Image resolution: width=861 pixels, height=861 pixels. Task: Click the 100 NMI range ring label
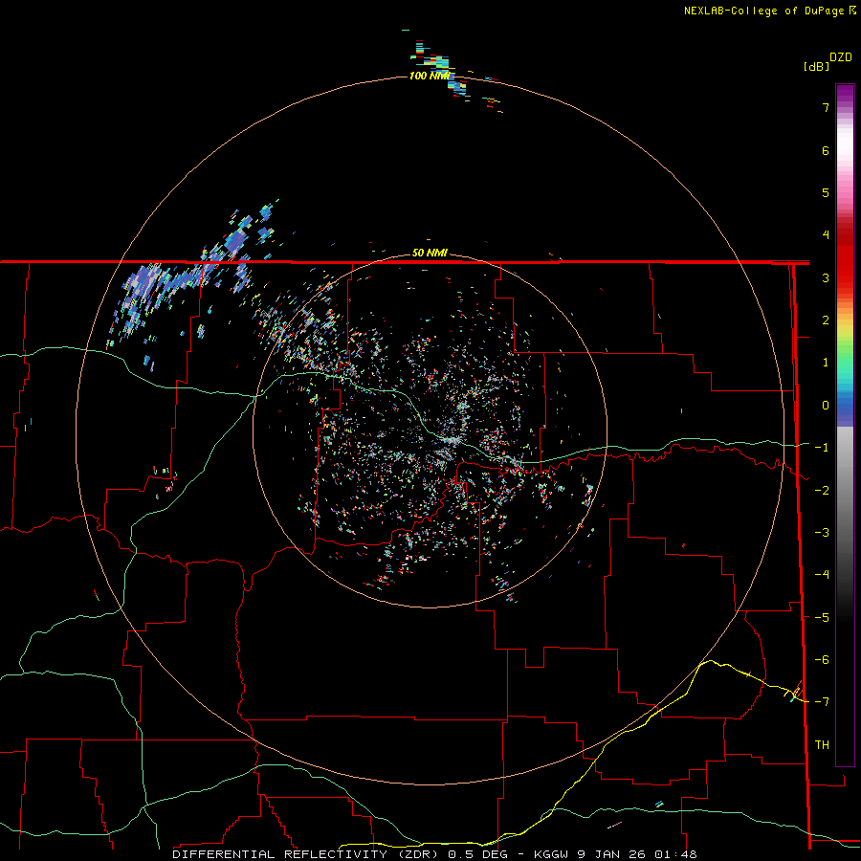pos(429,76)
